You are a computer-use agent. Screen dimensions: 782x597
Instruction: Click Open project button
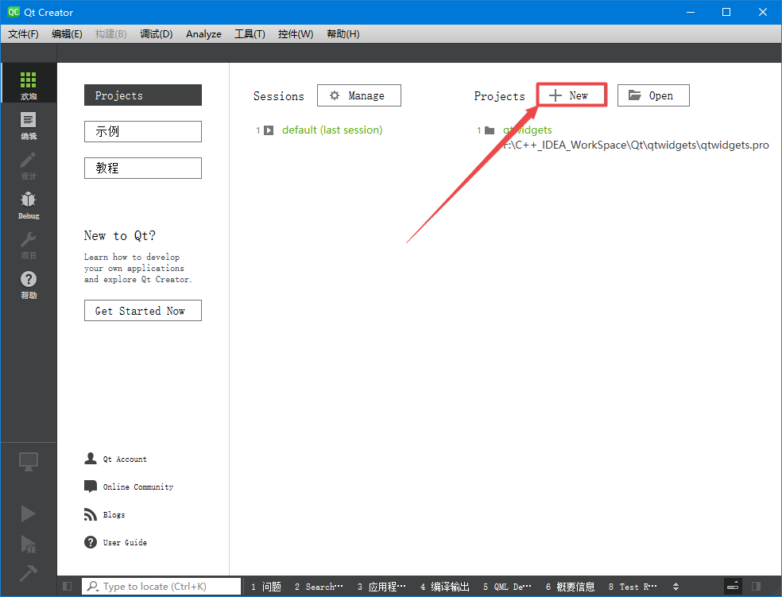coord(653,95)
